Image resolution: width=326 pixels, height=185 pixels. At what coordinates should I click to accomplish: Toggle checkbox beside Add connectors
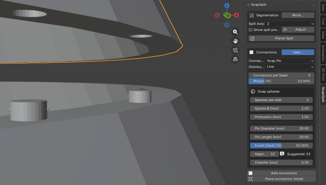pyautogui.click(x=250, y=173)
